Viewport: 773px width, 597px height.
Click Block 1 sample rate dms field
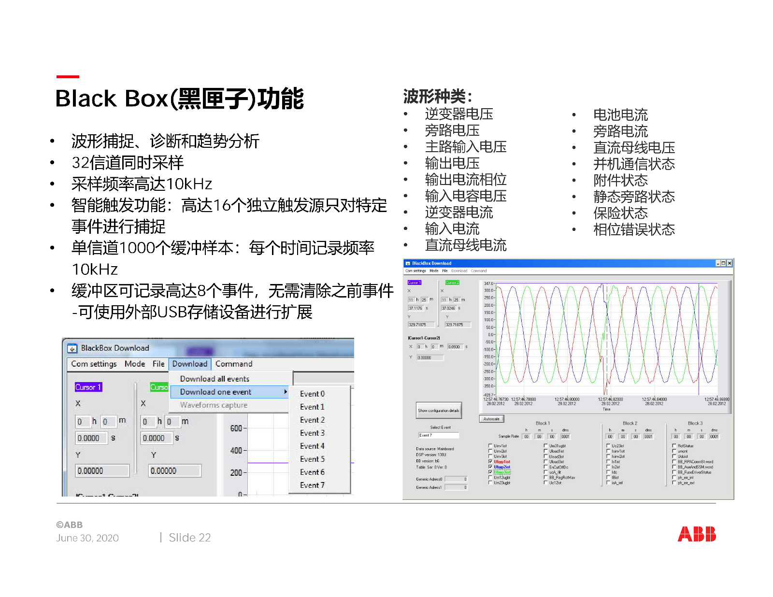(x=565, y=437)
